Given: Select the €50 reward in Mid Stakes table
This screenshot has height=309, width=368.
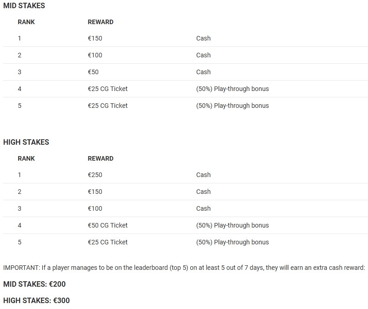Looking at the screenshot, I should point(93,72).
